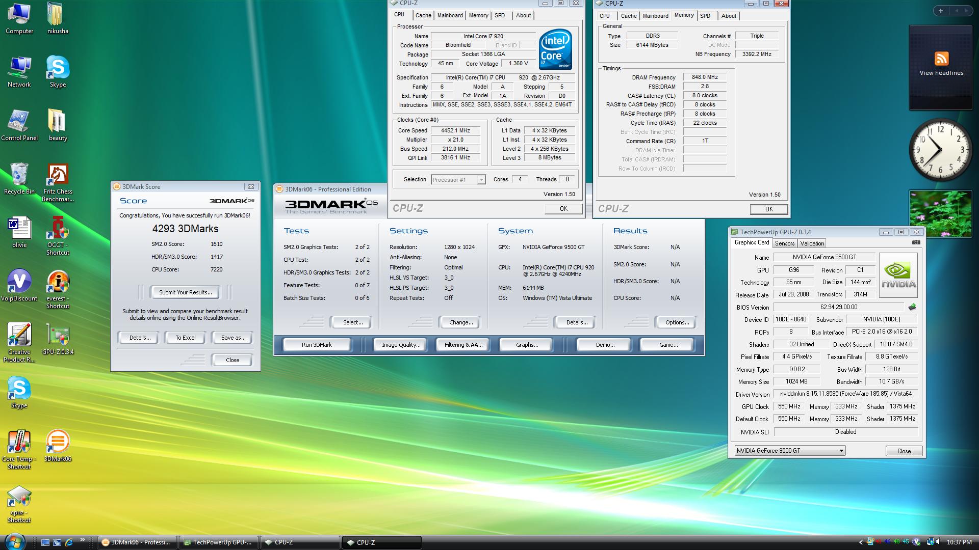Open the RSS View headlines gadget
Image resolution: width=979 pixels, height=550 pixels.
[941, 67]
